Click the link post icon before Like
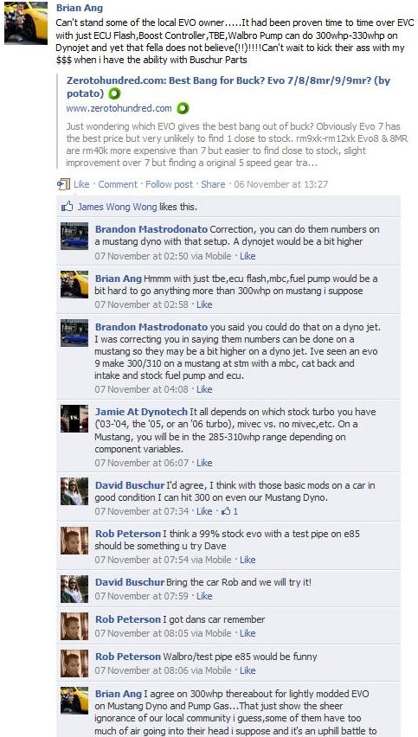 click(63, 184)
